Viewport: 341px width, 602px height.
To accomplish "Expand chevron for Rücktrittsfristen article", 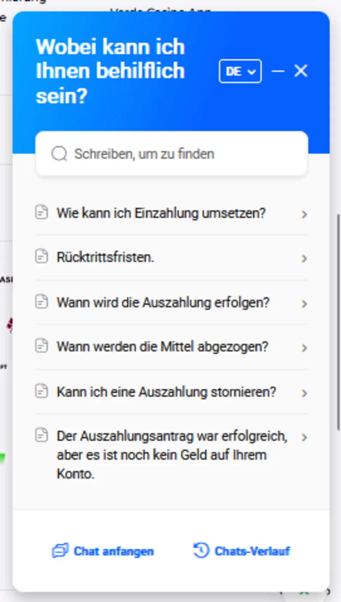I will pyautogui.click(x=304, y=258).
